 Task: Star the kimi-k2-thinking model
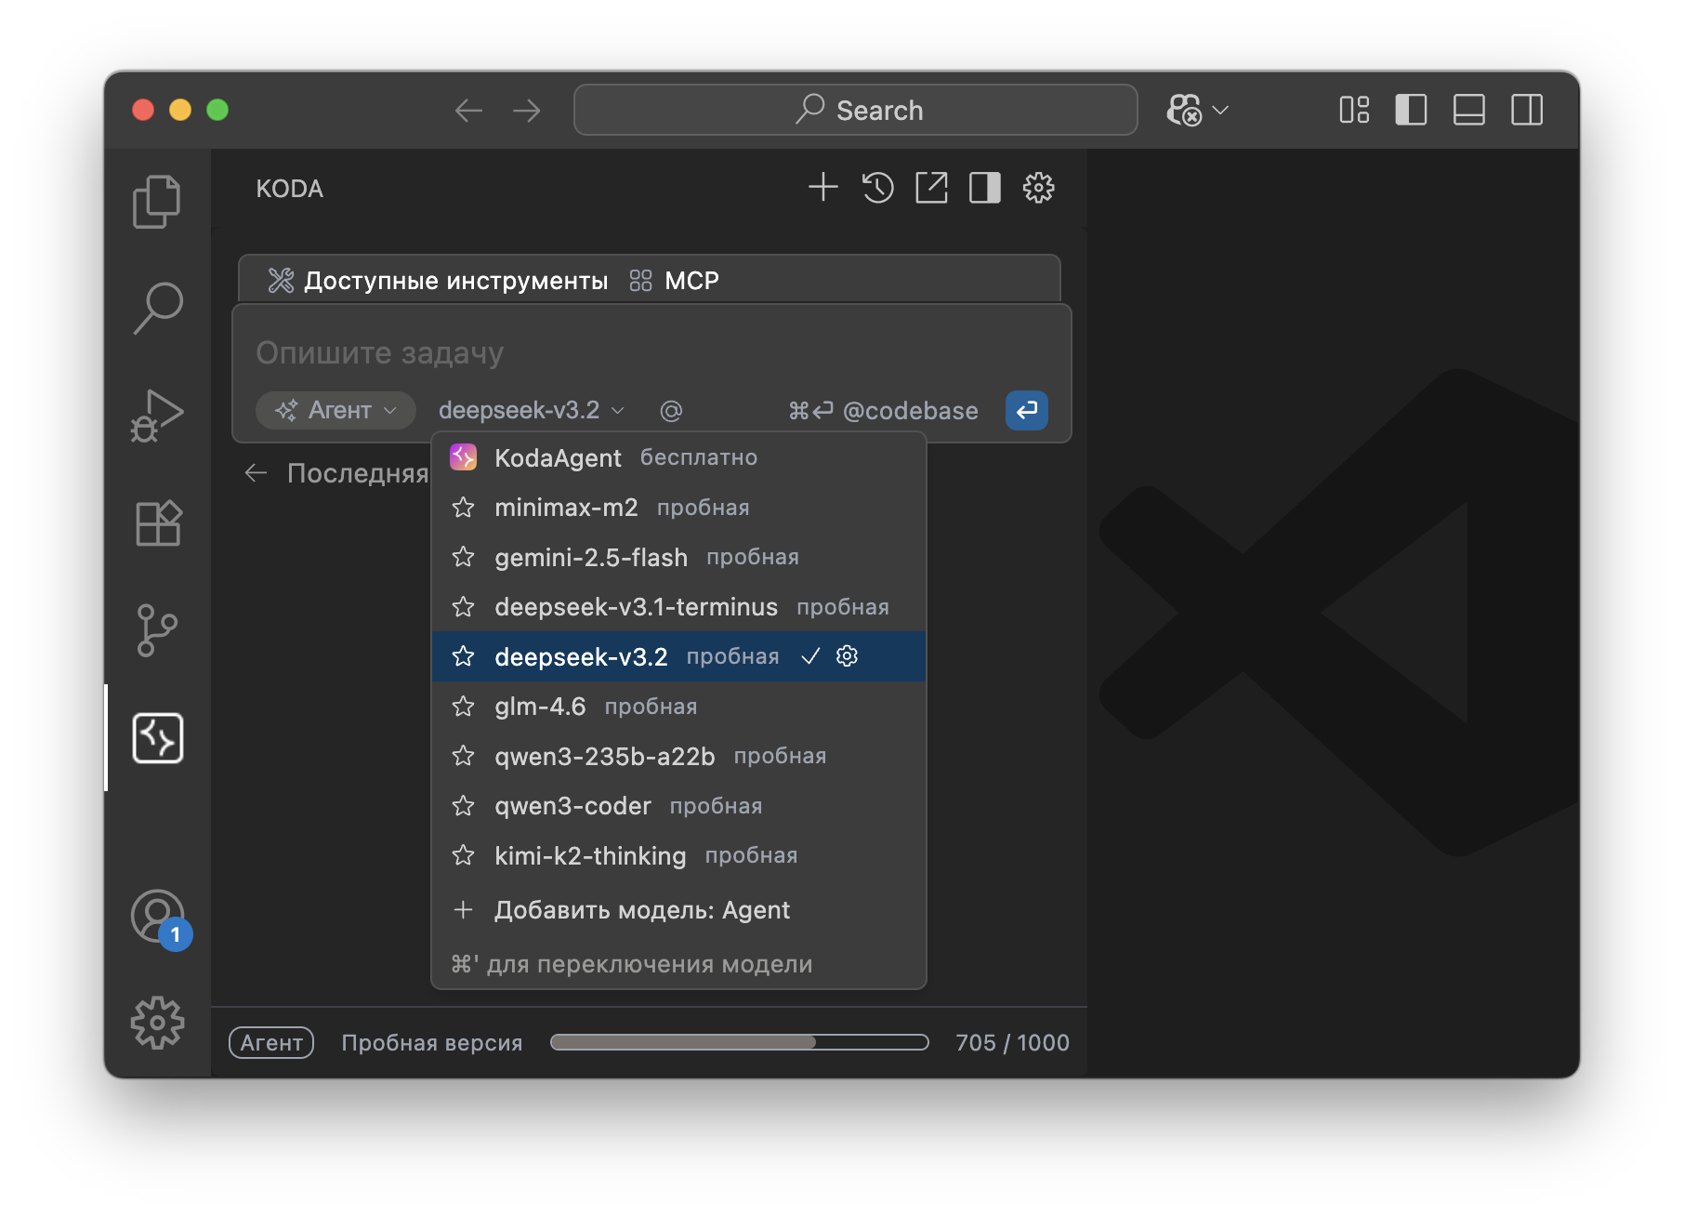463,856
